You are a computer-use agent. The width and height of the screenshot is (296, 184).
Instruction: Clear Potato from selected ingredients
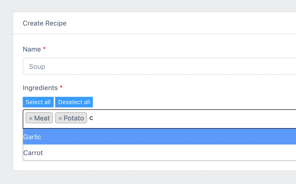[x=61, y=118]
